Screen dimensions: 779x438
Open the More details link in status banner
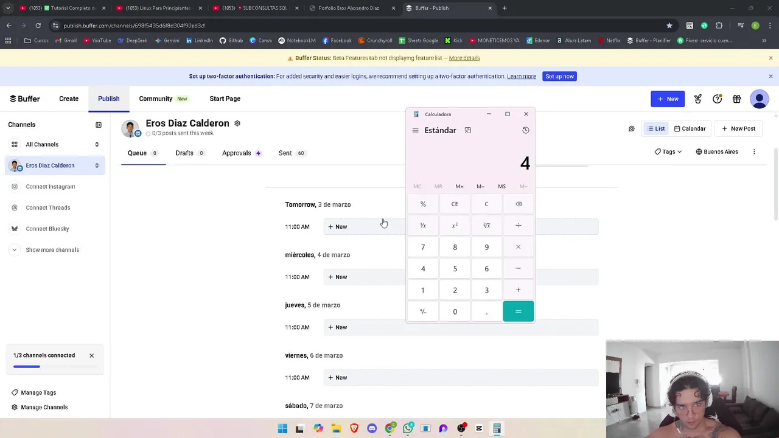[464, 58]
